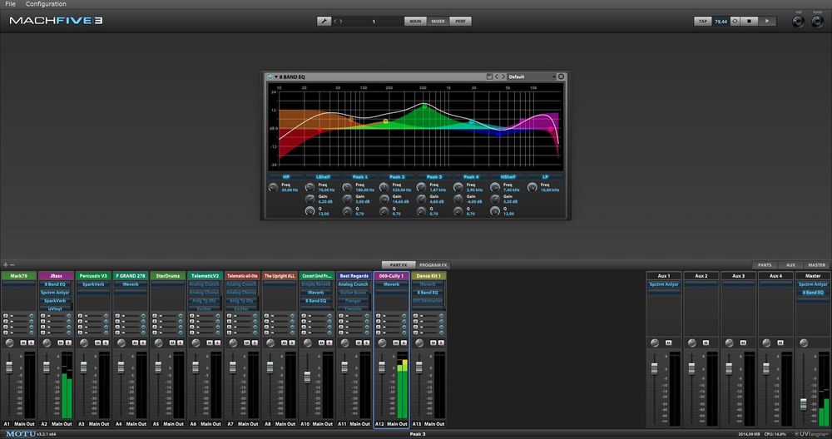Image resolution: width=832 pixels, height=439 pixels.
Task: Show the MASTER mixer section
Action: (817, 265)
